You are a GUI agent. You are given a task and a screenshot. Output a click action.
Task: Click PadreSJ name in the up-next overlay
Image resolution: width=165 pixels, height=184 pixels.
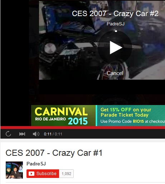(x=116, y=24)
